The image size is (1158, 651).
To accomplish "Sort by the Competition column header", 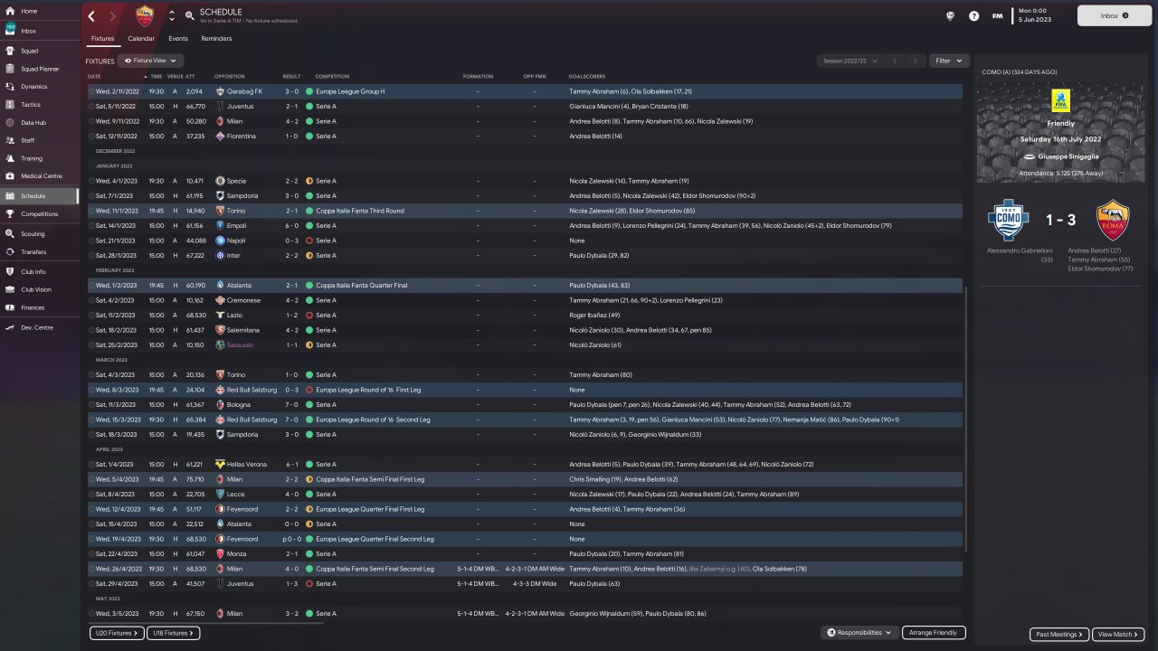I will click(332, 76).
